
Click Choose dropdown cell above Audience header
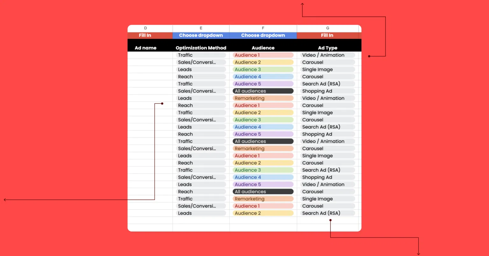(263, 35)
